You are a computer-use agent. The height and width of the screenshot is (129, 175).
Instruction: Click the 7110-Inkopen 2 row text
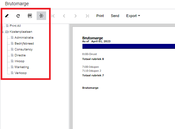(92, 71)
